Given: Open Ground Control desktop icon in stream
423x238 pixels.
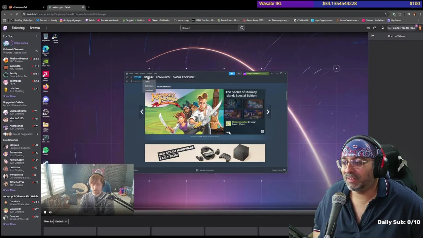Looking at the screenshot, I should (x=55, y=38).
